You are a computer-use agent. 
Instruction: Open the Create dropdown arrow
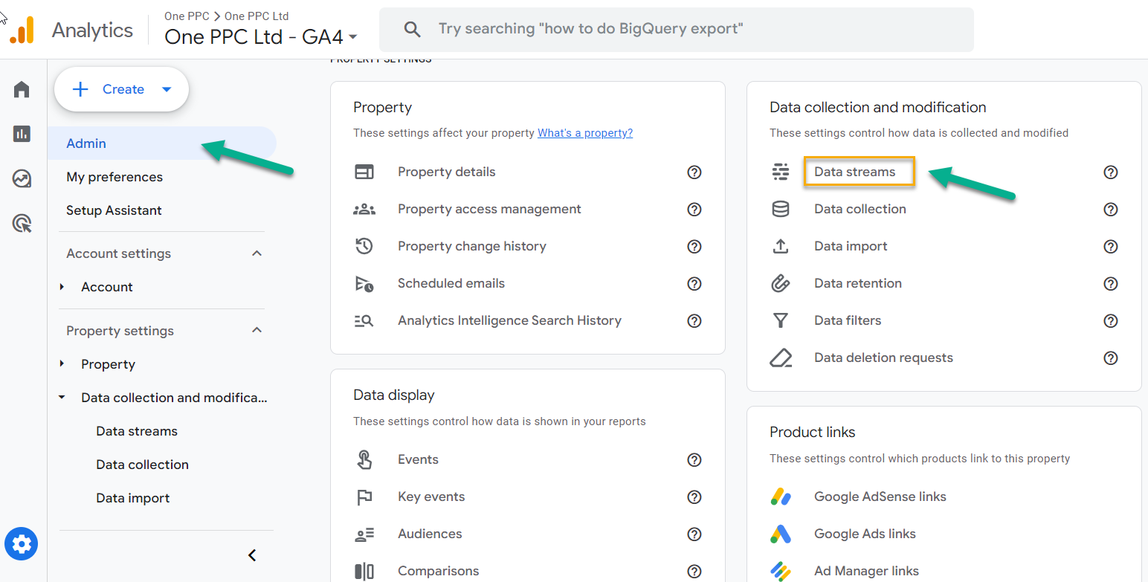point(167,89)
